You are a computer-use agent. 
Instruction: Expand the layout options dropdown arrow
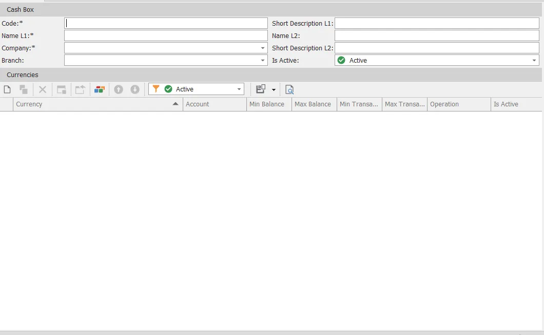coord(274,89)
